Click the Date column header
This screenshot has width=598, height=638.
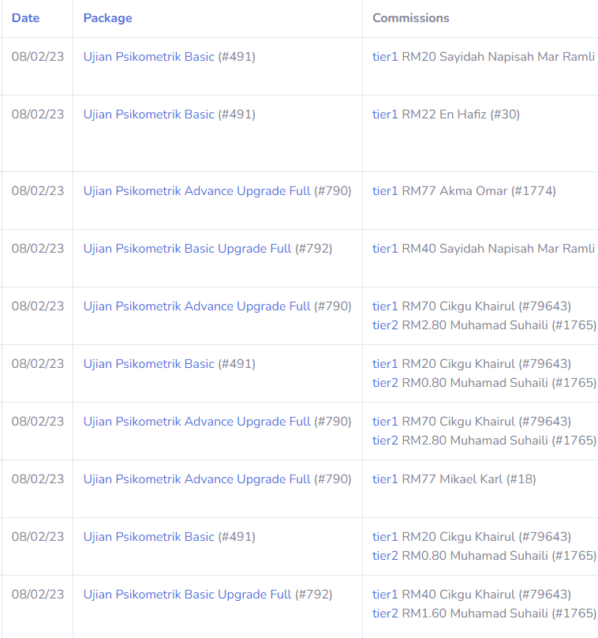25,17
